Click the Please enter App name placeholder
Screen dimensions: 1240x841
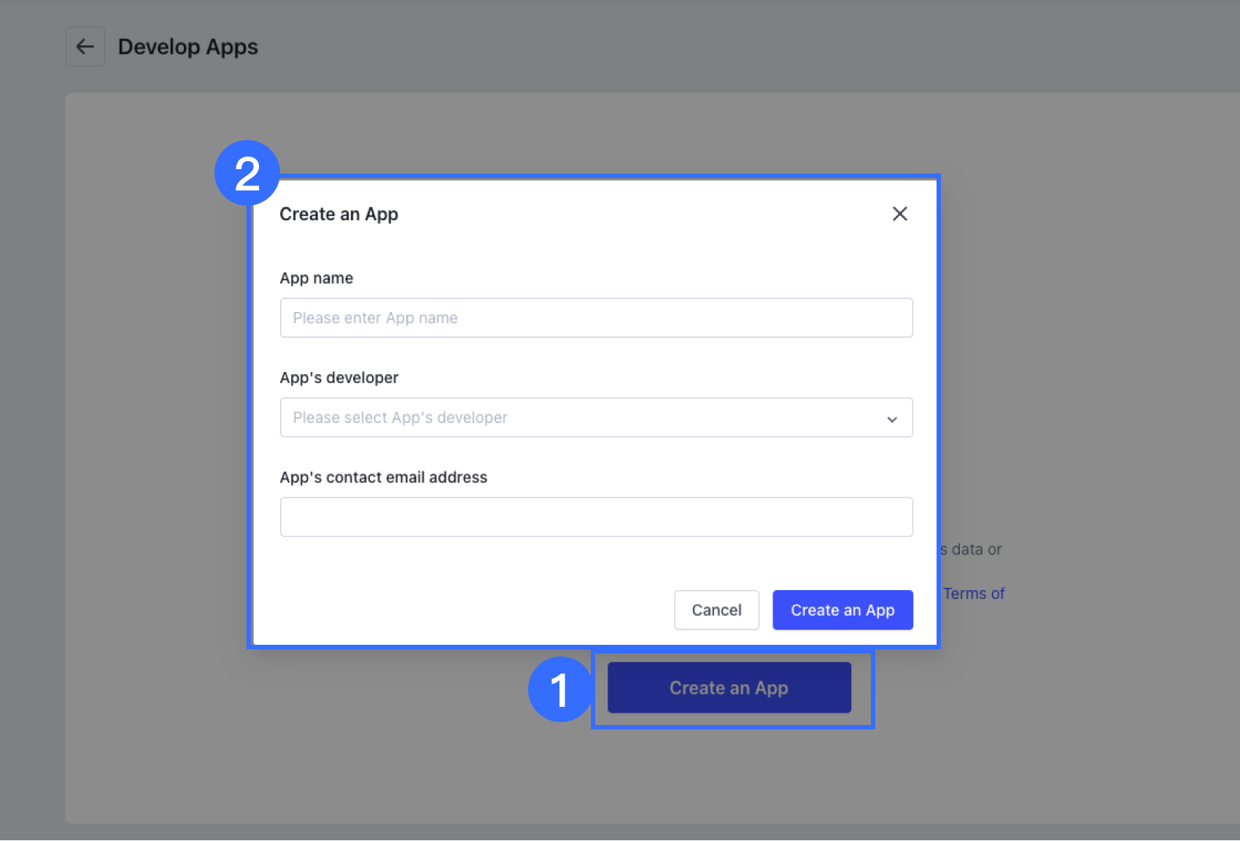coord(375,317)
